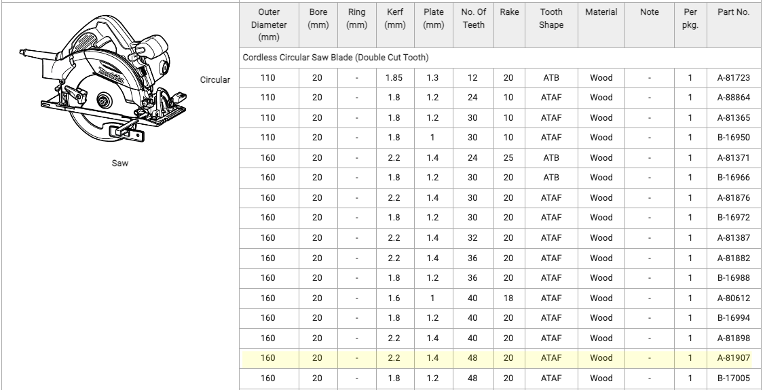Click part number A-81723
Image resolution: width=765 pixels, height=390 pixels.
tap(733, 78)
